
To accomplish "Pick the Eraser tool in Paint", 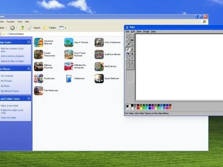I will click(128, 40).
